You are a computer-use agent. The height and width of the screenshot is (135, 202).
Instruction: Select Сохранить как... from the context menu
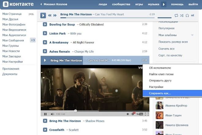[x=160, y=93]
